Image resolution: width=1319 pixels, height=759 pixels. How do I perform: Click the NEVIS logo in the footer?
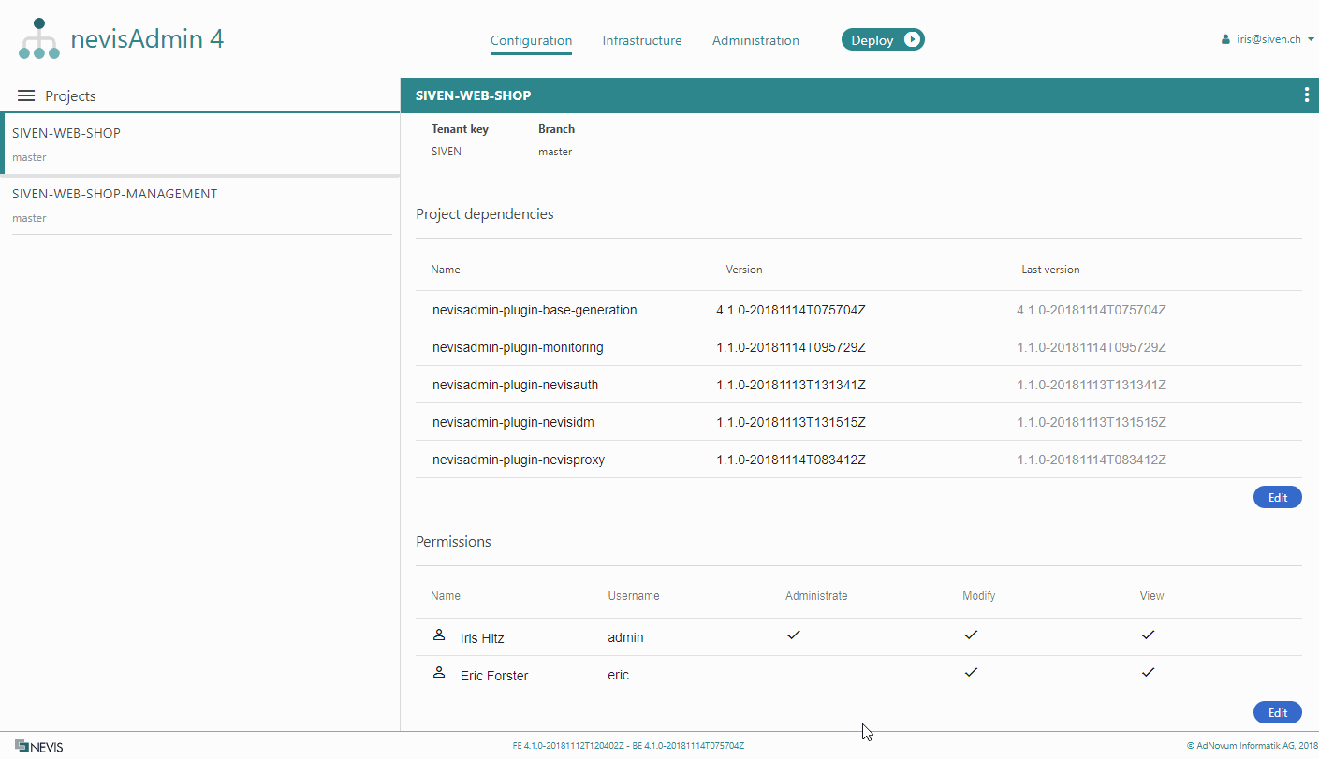(38, 747)
